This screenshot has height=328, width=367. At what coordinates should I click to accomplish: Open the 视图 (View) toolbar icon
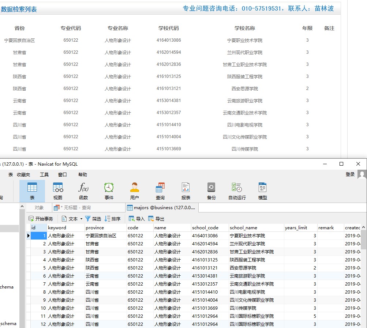pos(58,191)
